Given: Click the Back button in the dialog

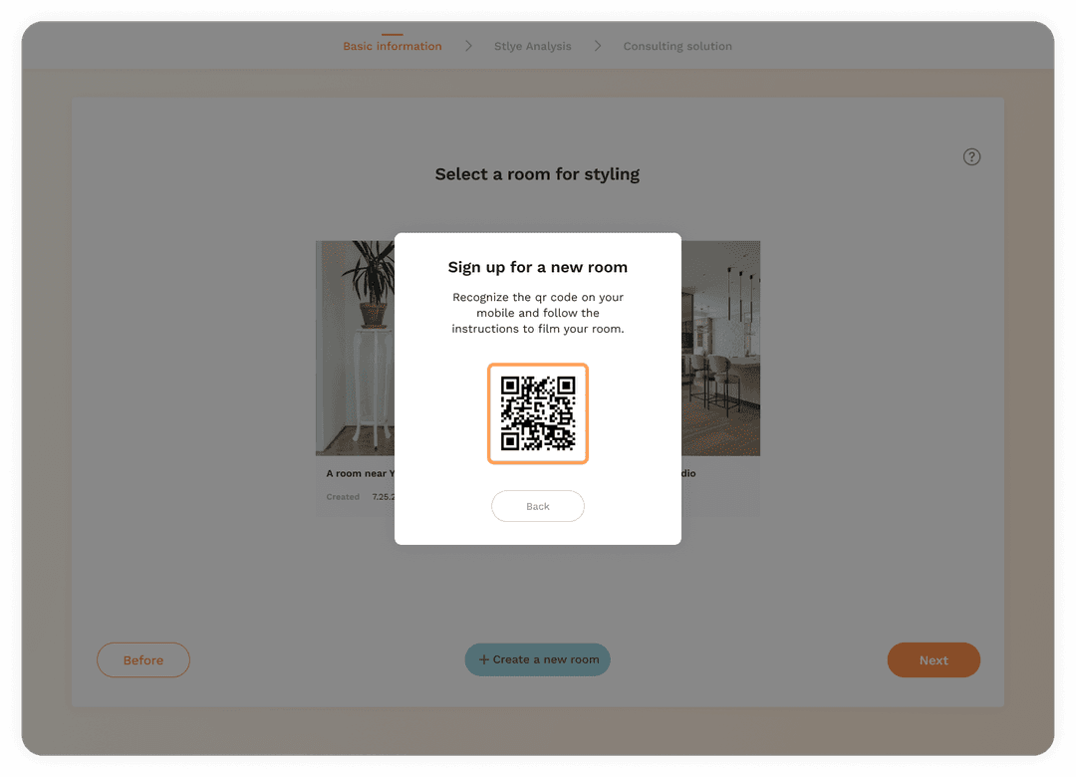Looking at the screenshot, I should pos(538,506).
